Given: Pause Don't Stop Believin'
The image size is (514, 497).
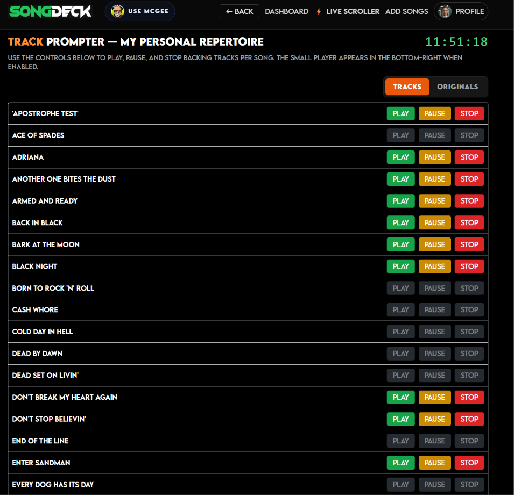Looking at the screenshot, I should point(435,419).
